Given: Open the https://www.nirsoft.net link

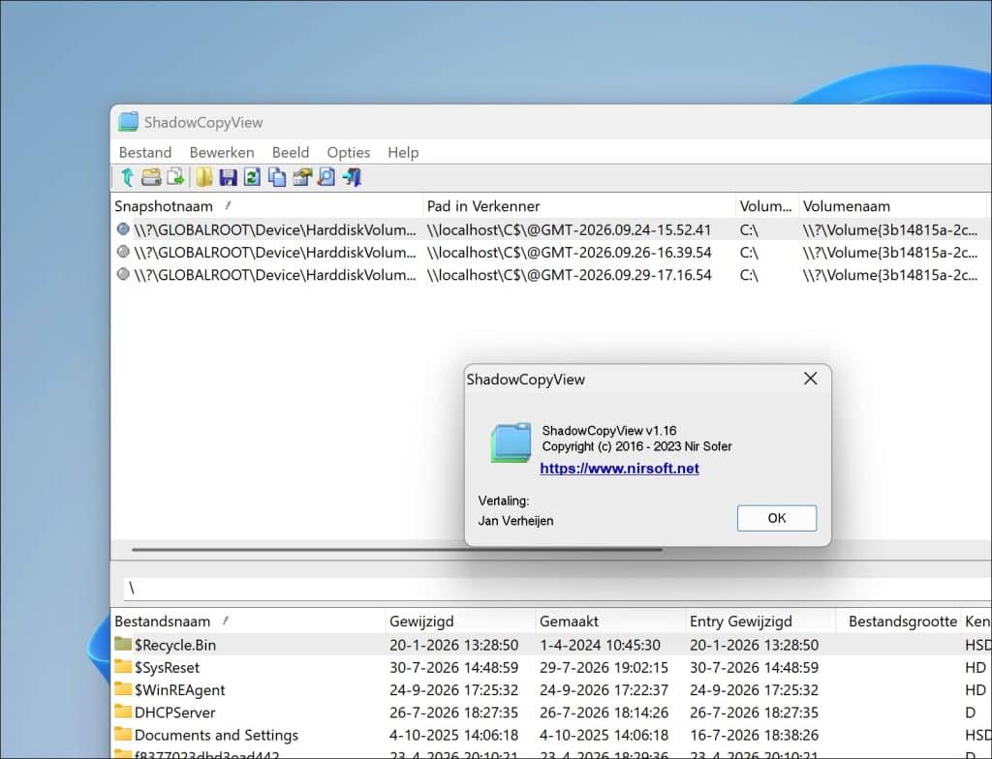Looking at the screenshot, I should coord(619,469).
